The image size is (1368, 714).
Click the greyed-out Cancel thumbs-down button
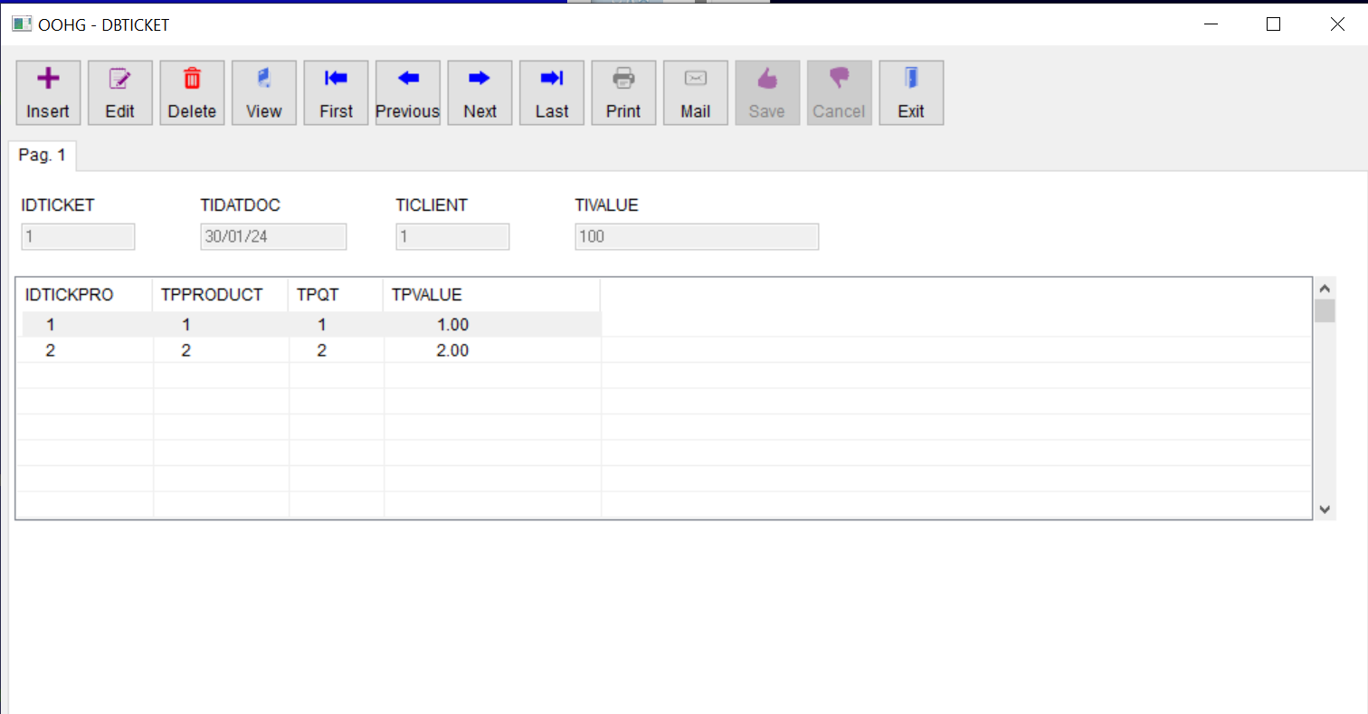pos(839,92)
